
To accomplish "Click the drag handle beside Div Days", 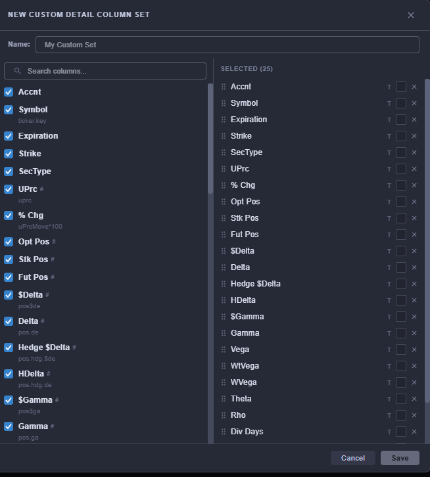I will point(224,432).
